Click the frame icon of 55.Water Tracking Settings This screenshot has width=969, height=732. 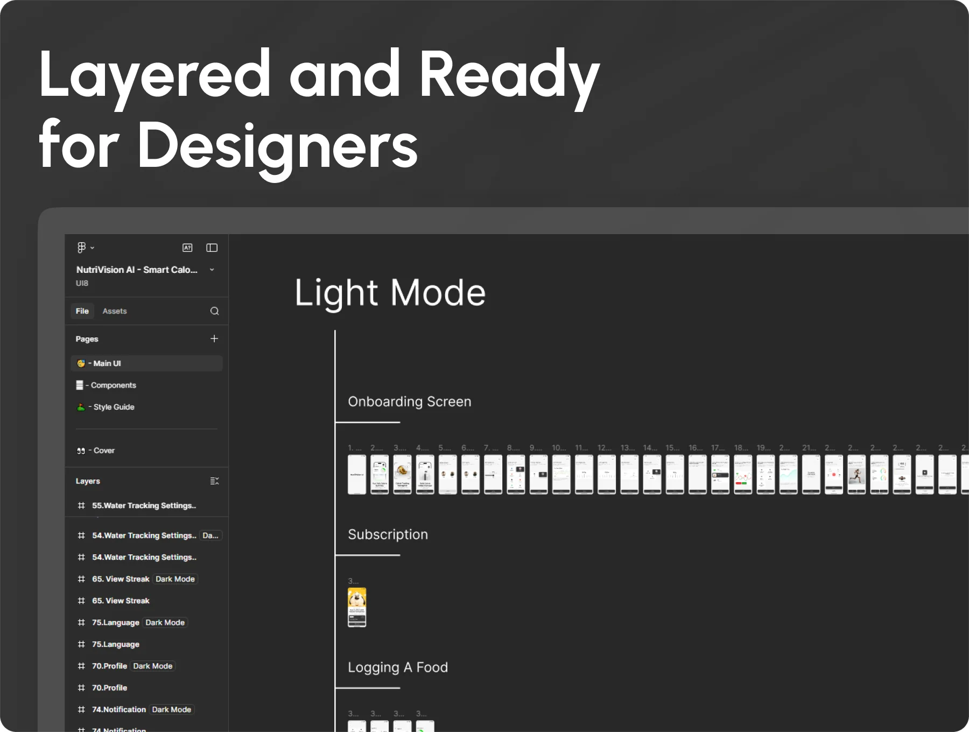click(81, 505)
